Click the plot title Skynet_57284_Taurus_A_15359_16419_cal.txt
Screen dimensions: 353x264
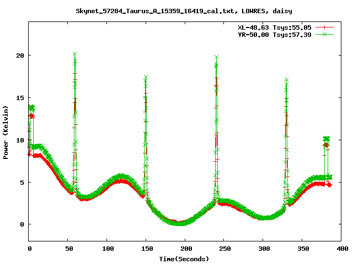(157, 11)
